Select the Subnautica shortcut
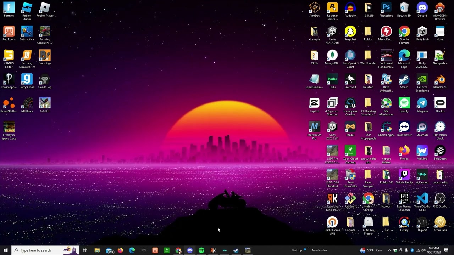Screen dimensions: 454x255 point(27,34)
